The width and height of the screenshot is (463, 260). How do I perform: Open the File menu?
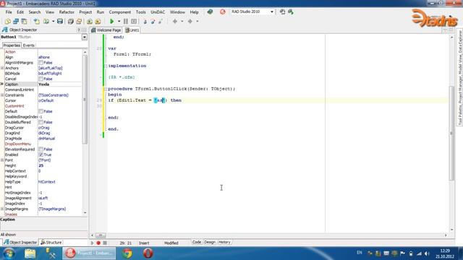click(9, 12)
